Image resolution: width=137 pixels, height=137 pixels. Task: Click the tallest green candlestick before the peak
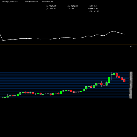(109, 80)
